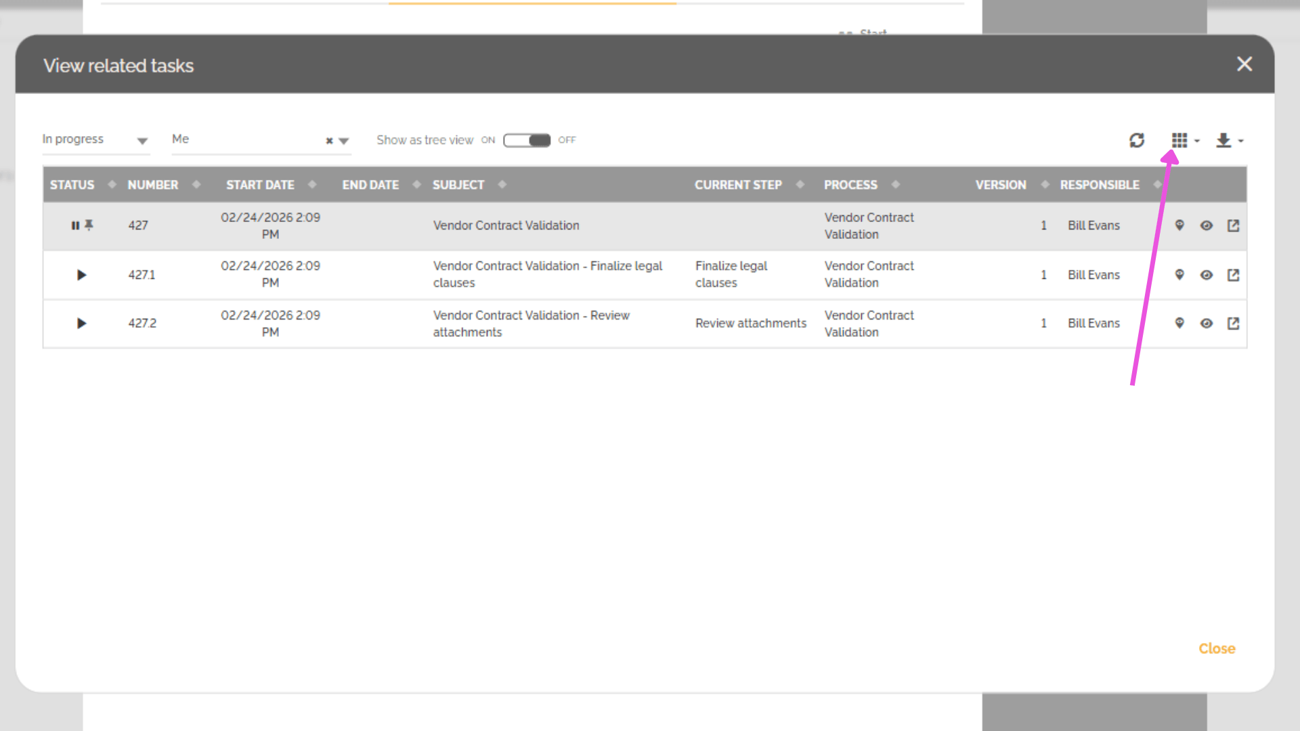
Task: Click the Close link at bottom
Action: point(1217,648)
